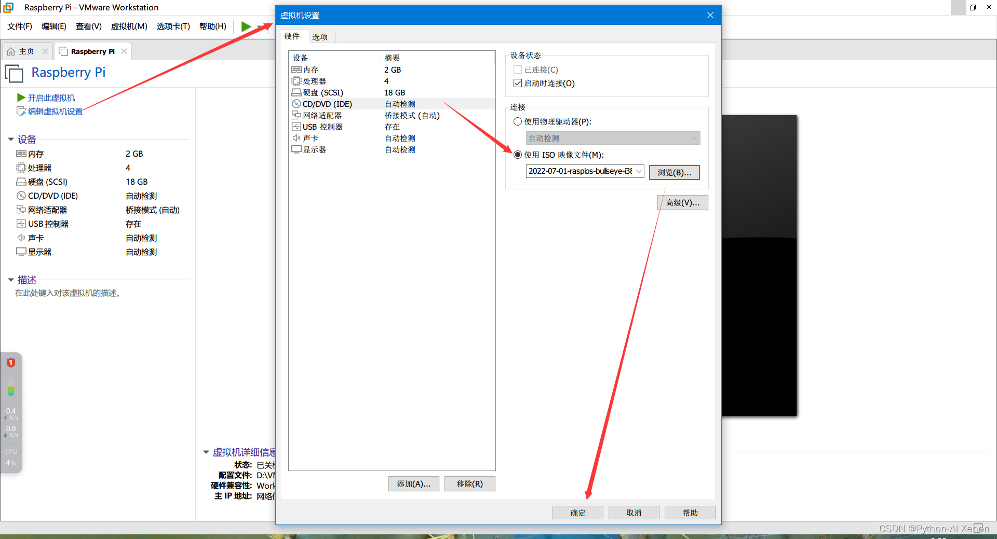Click the 处理器 processor icon in dialog list
The height and width of the screenshot is (539, 997).
pyautogui.click(x=297, y=81)
